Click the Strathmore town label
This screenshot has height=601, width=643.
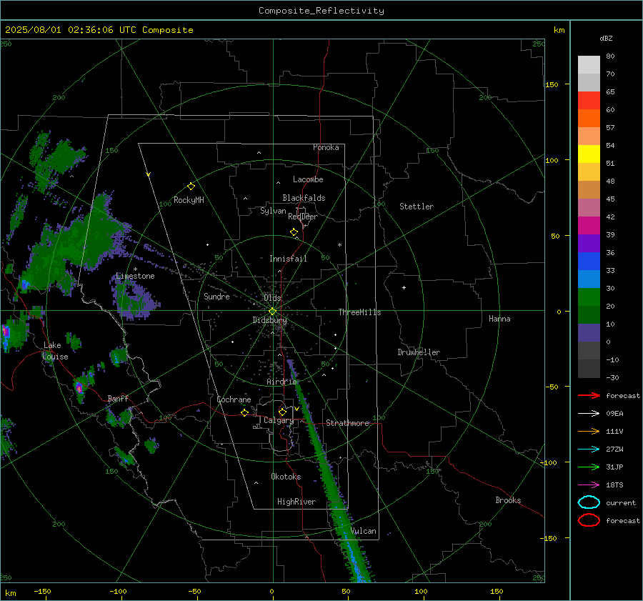(348, 423)
